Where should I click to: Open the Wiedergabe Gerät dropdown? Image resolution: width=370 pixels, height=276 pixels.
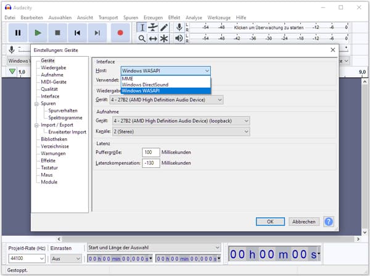pos(166,100)
